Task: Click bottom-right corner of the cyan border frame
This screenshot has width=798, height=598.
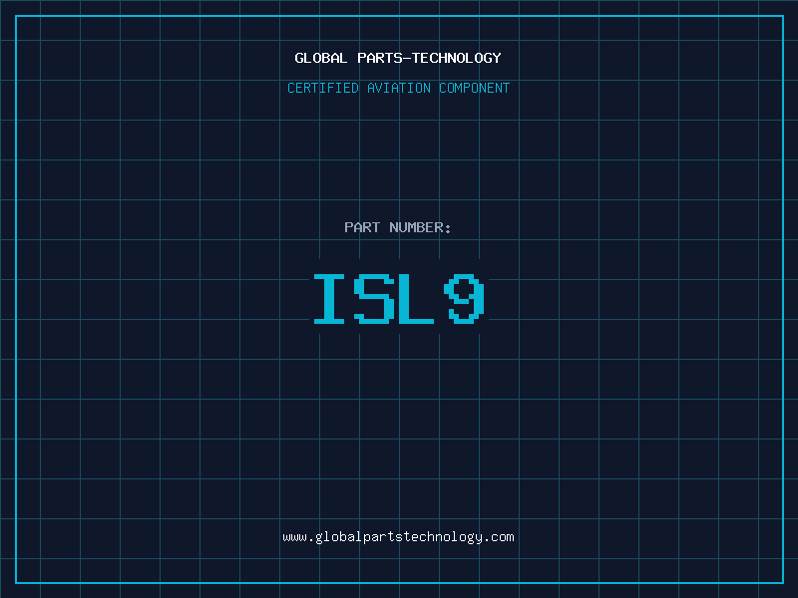Action: point(783,583)
